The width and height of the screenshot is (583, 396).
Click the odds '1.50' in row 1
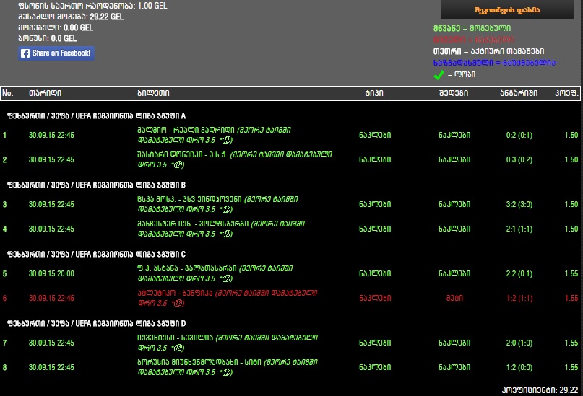(x=571, y=136)
